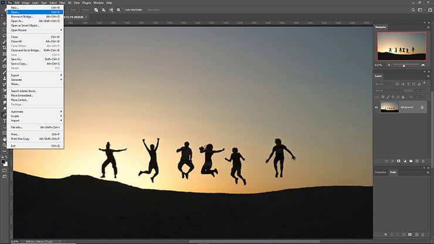The image size is (434, 244).
Task: Choose New... from the File menu
Action: (x=35, y=8)
